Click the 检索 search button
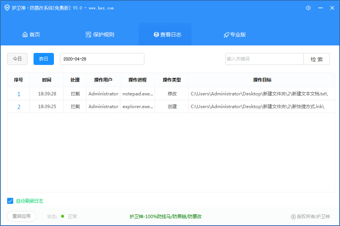The height and width of the screenshot is (226, 340). [x=317, y=59]
